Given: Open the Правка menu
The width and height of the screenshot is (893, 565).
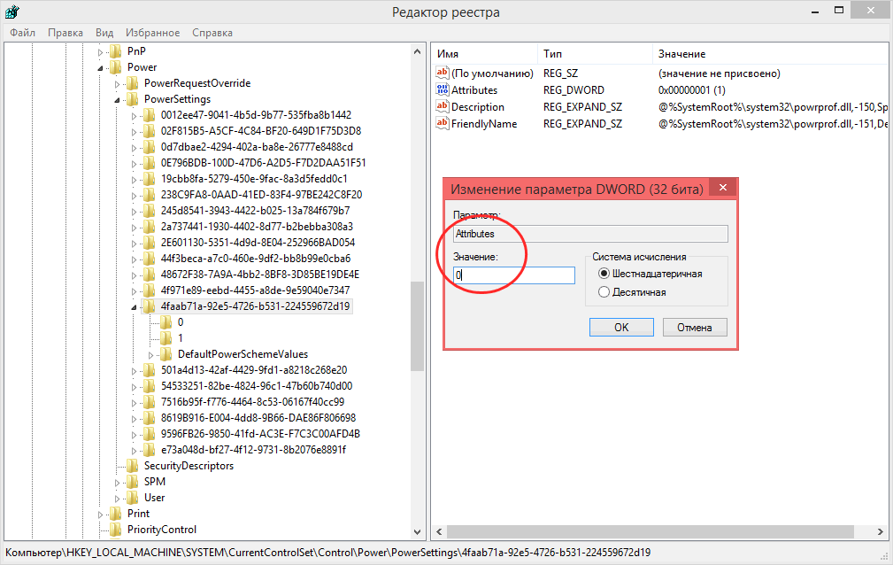Looking at the screenshot, I should (x=65, y=33).
